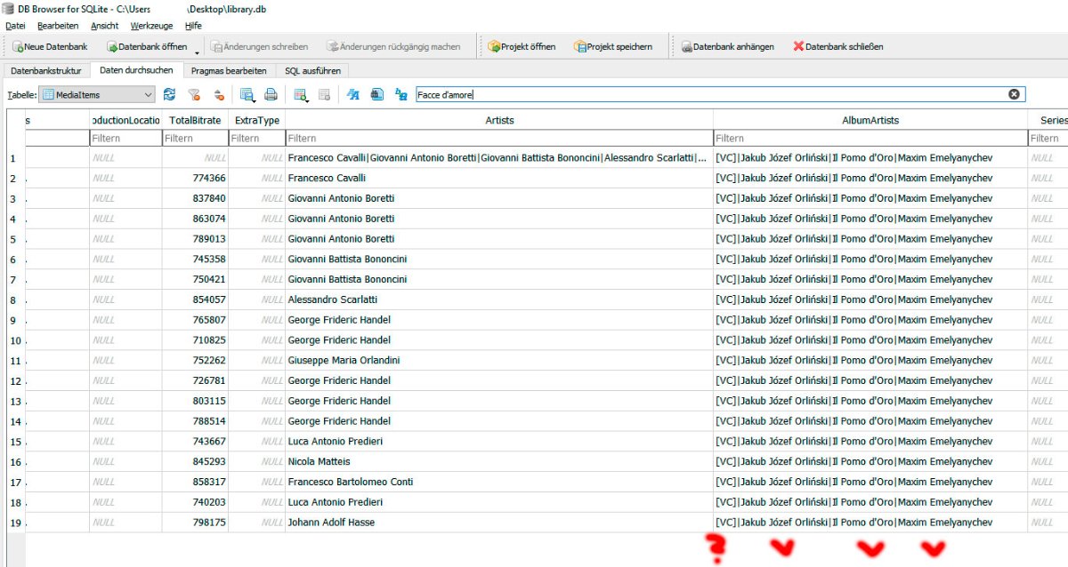Click the Artists column filter field
The image size is (1068, 567).
tap(498, 138)
